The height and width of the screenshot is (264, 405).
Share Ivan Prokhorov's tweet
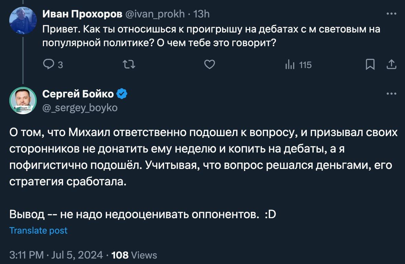[391, 64]
